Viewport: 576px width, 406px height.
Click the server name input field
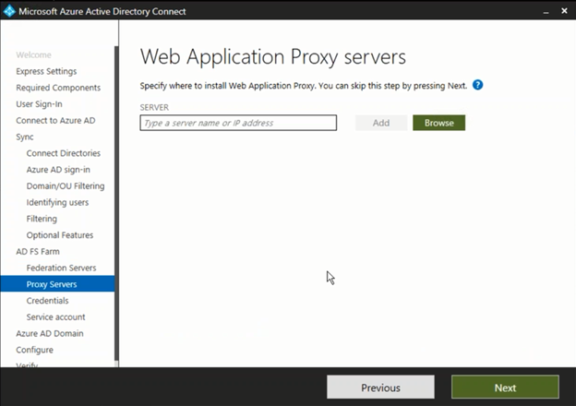238,123
